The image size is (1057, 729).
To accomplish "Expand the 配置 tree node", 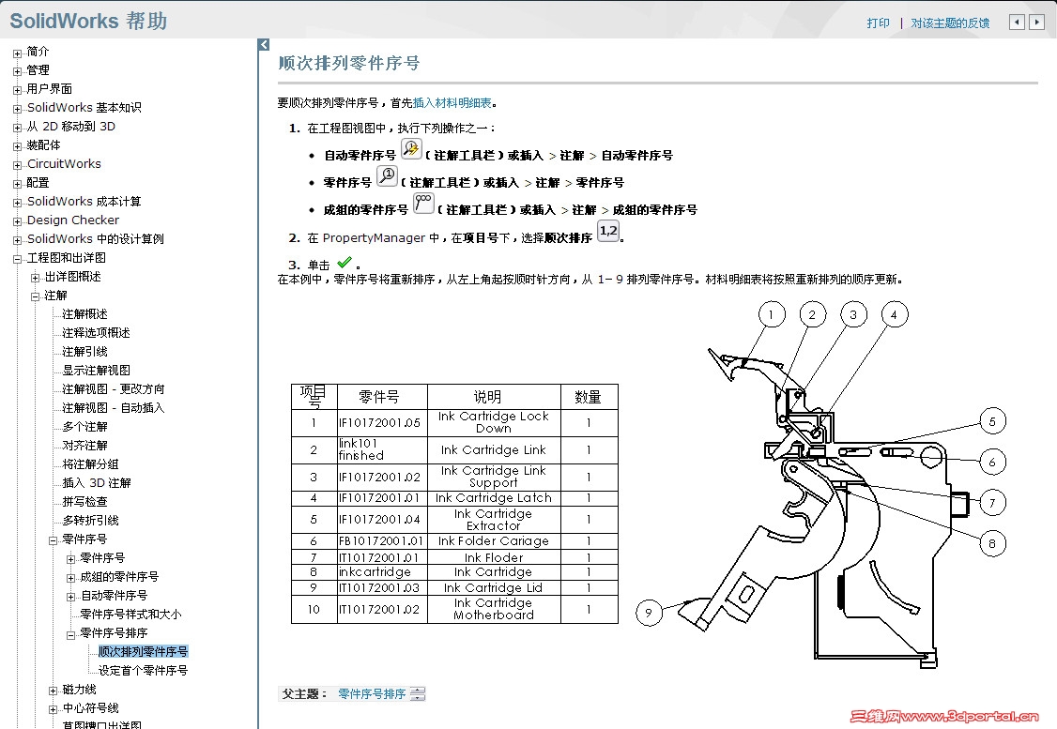I will 18,184.
